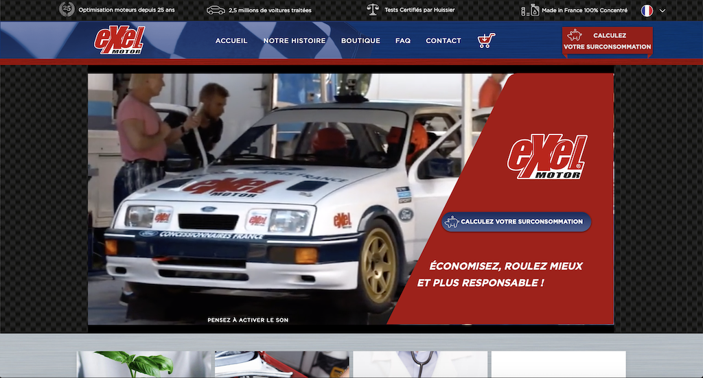The height and width of the screenshot is (378, 703).
Task: Go to Accueil menu item
Action: [x=231, y=40]
